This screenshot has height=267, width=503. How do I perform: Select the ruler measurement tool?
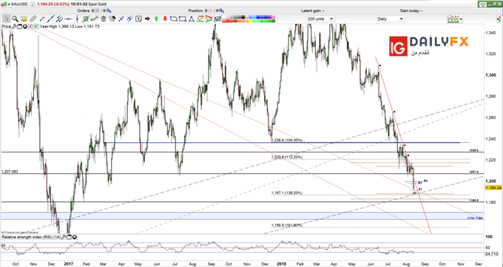(33, 19)
